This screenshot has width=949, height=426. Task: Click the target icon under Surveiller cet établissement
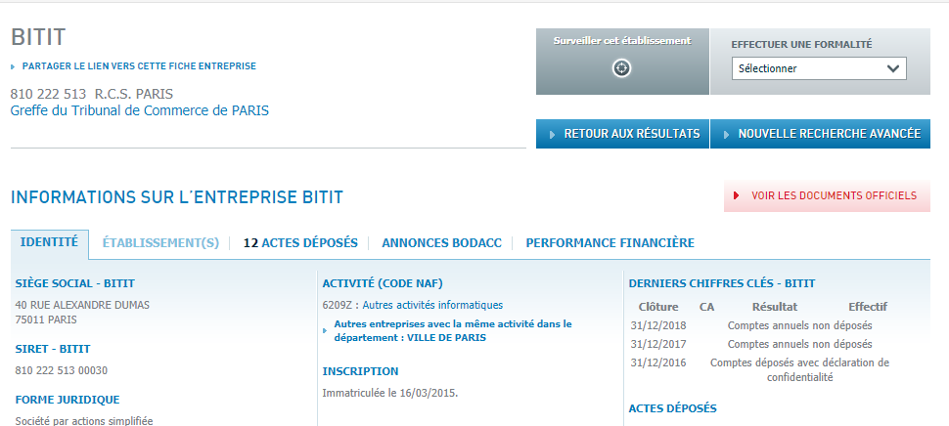tap(621, 68)
